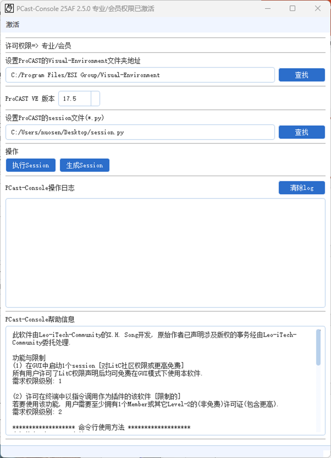Click the help info scrollbar thumb

pyautogui.click(x=318, y=347)
